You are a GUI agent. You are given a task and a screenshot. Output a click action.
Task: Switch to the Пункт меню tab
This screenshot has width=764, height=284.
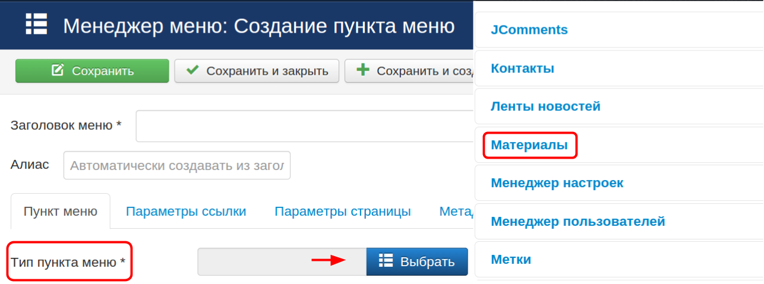[60, 212]
